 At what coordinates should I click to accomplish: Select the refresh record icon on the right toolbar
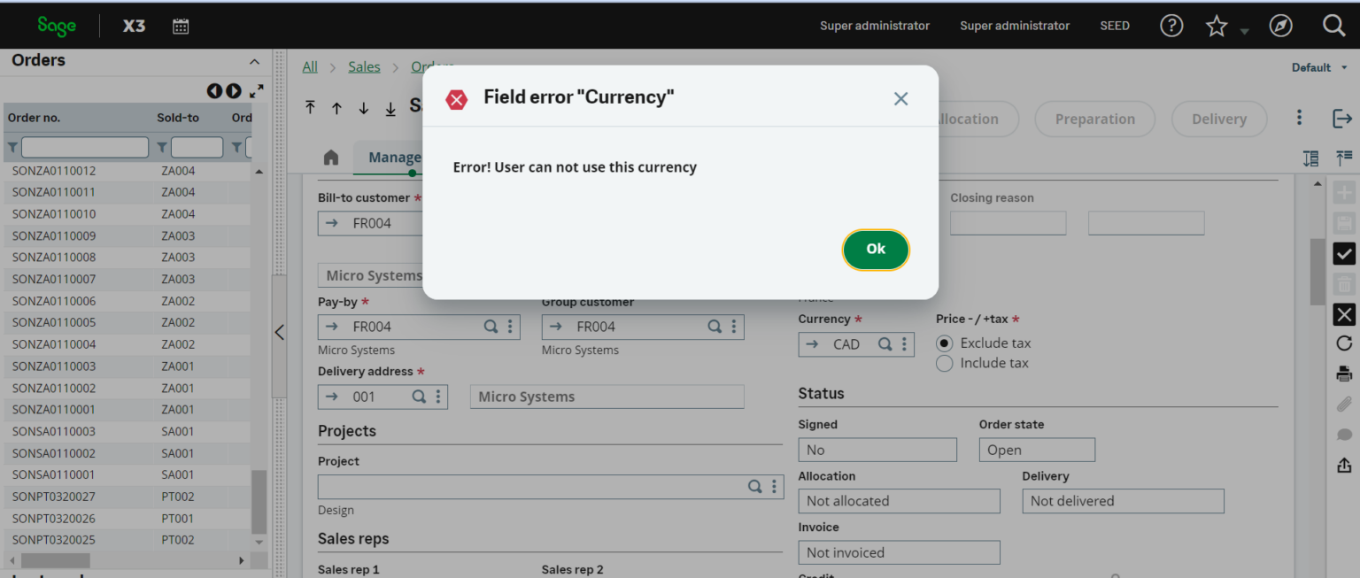(x=1343, y=343)
